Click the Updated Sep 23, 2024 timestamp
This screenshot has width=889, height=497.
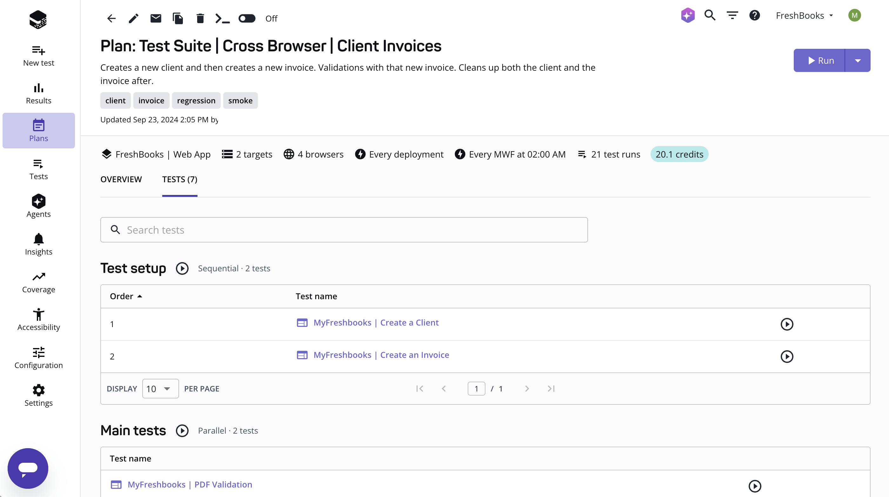point(159,120)
